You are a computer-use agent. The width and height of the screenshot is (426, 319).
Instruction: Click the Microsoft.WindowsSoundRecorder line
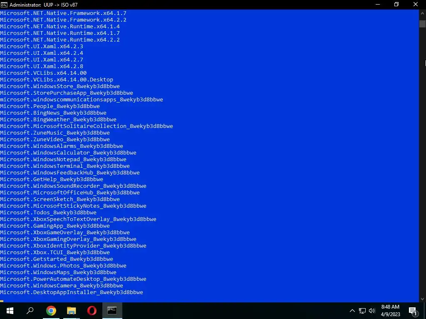[x=73, y=186]
